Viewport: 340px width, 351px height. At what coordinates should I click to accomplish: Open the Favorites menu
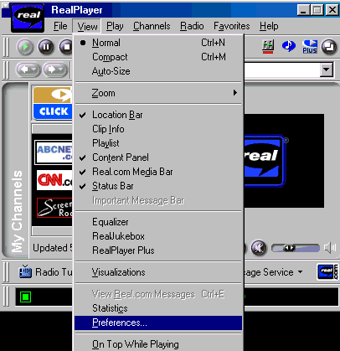click(232, 26)
